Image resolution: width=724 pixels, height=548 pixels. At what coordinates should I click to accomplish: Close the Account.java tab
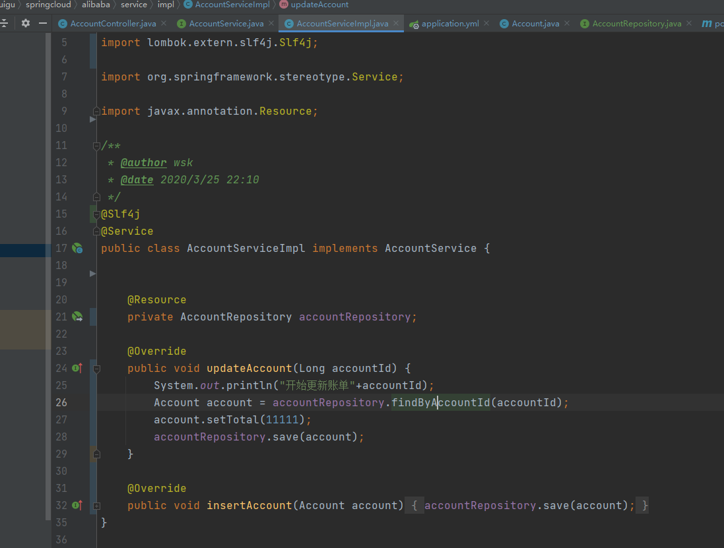pos(566,23)
